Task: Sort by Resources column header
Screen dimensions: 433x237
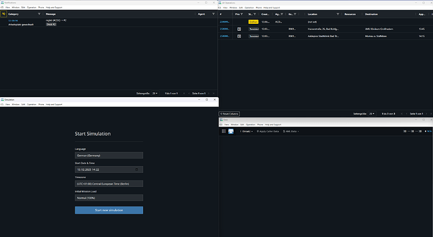Action: [350, 14]
